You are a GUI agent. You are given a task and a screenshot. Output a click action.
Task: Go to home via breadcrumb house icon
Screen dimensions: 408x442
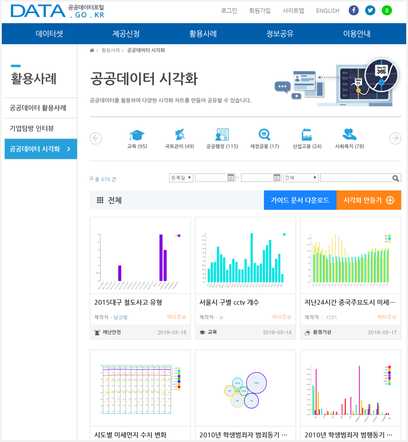[x=92, y=51]
